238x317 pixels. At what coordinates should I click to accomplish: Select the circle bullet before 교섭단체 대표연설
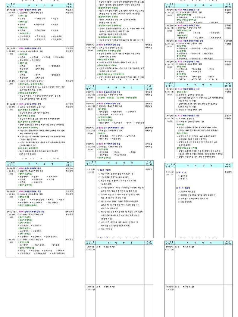(x=178, y=191)
